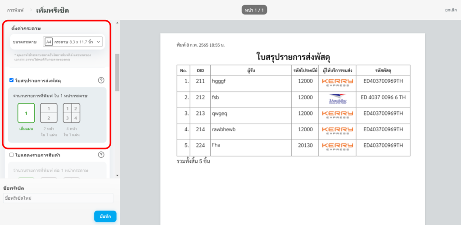Click ยกเลิก to cancel
The height and width of the screenshot is (225, 461).
452,10
